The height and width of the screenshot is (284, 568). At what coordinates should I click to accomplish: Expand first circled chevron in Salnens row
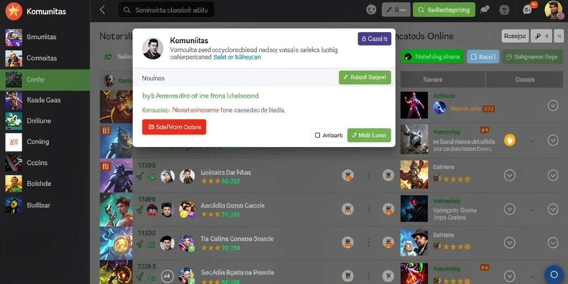[x=510, y=242]
